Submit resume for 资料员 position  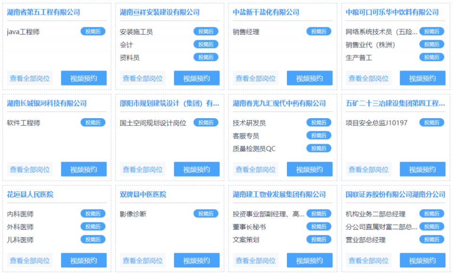click(206, 57)
